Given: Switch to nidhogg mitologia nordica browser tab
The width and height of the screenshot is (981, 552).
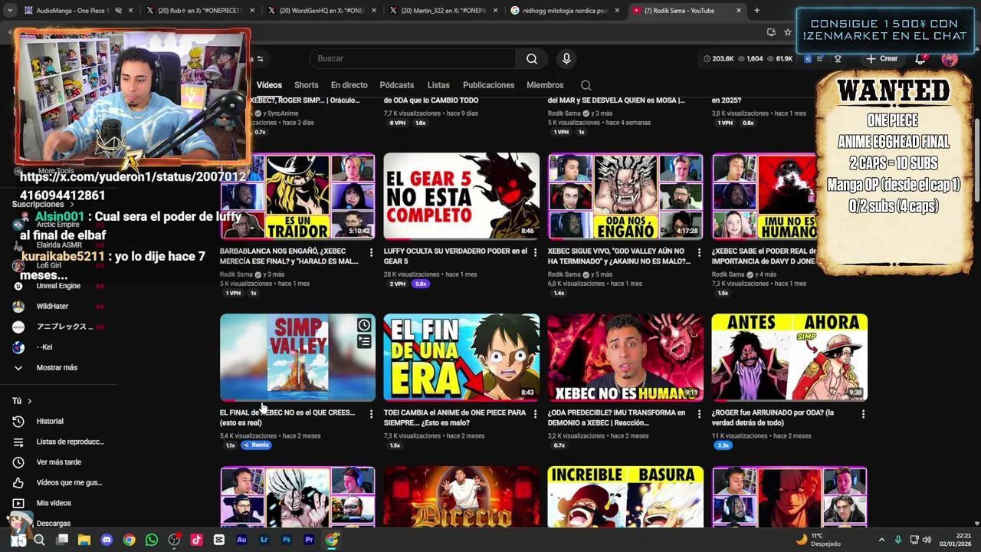Looking at the screenshot, I should (566, 11).
